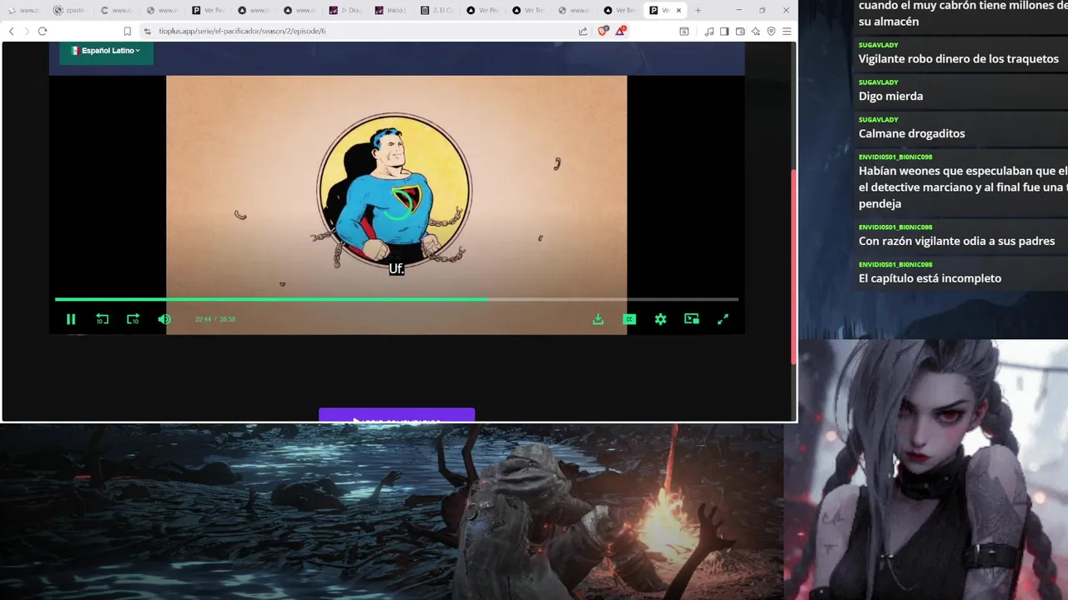The height and width of the screenshot is (600, 1068).
Task: Click the tioplus.app address bar URL
Action: point(242,31)
